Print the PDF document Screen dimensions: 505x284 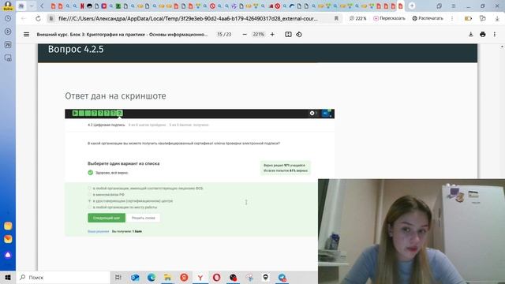pyautogui.click(x=482, y=34)
